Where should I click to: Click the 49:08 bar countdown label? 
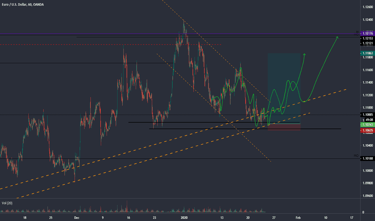pyautogui.click(x=367, y=120)
